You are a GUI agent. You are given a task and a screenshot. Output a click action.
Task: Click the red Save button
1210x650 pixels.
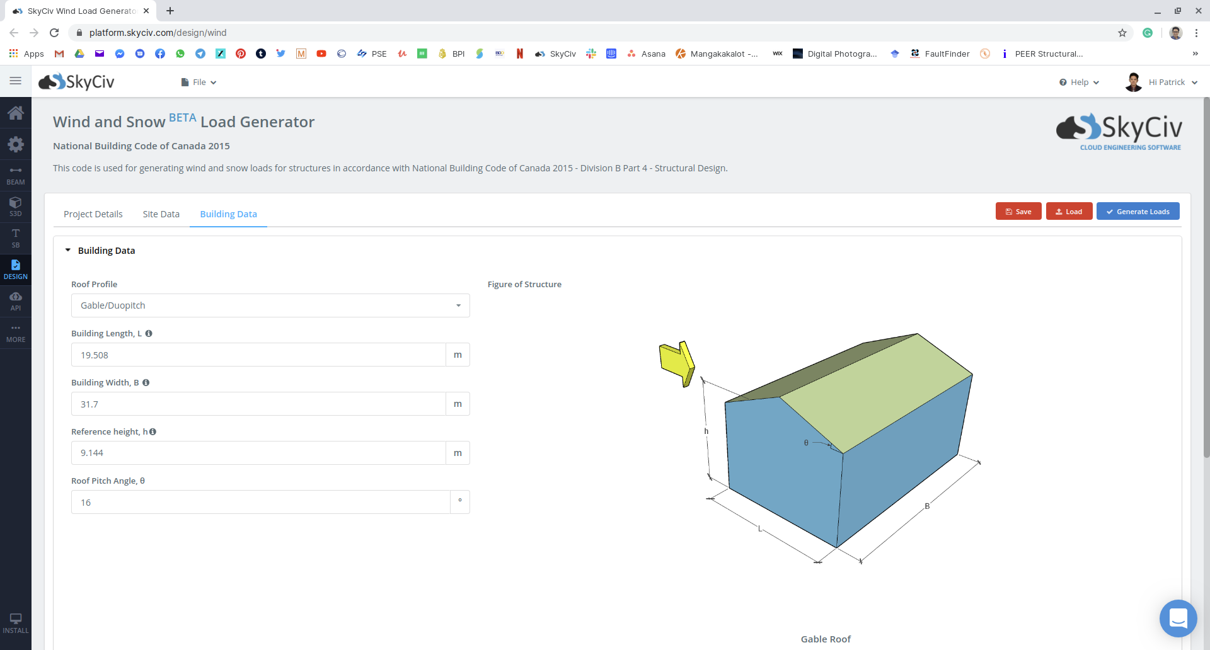[1018, 212]
